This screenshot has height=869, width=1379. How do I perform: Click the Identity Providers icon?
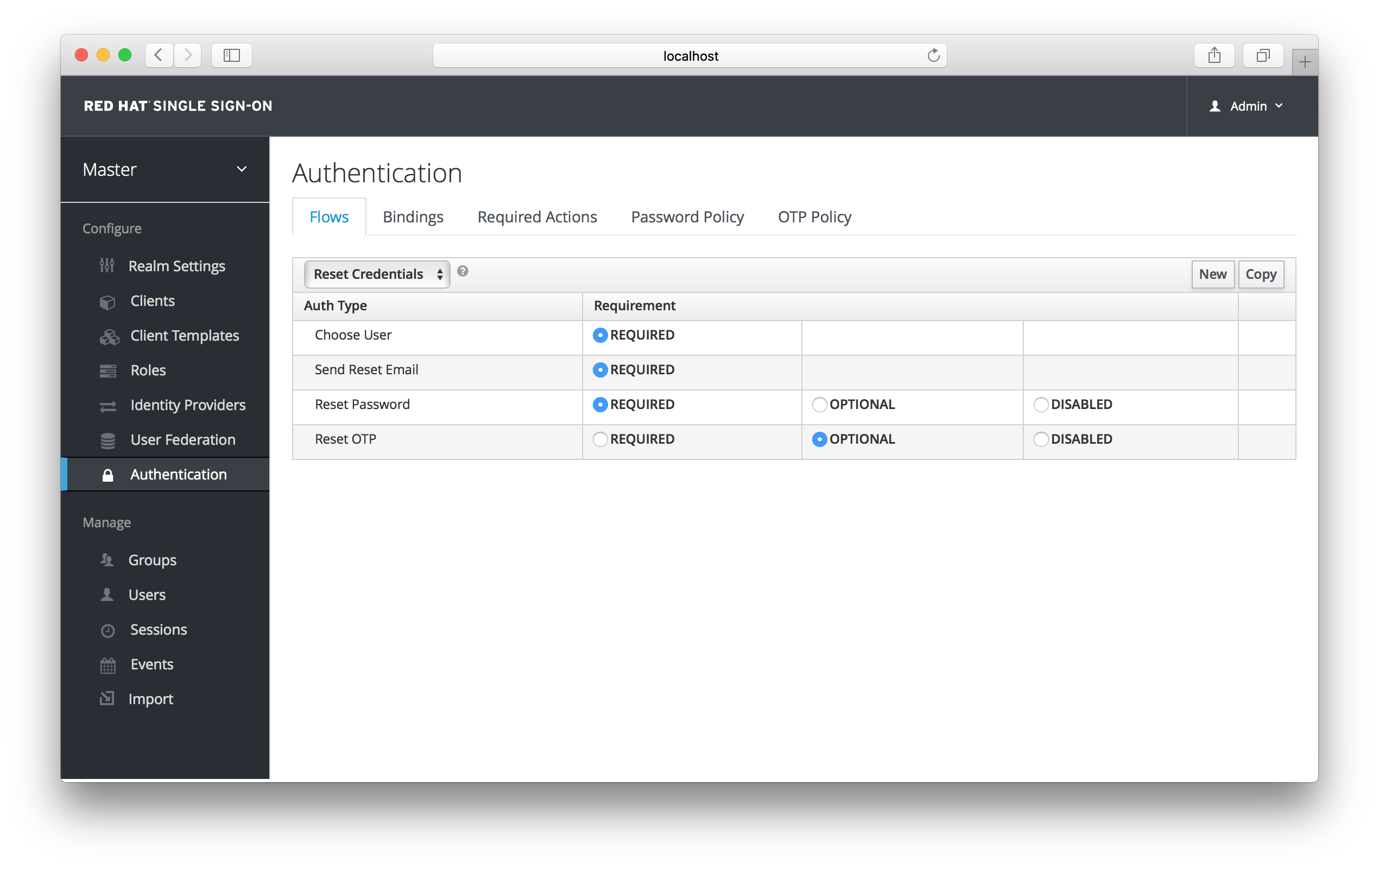(x=108, y=405)
